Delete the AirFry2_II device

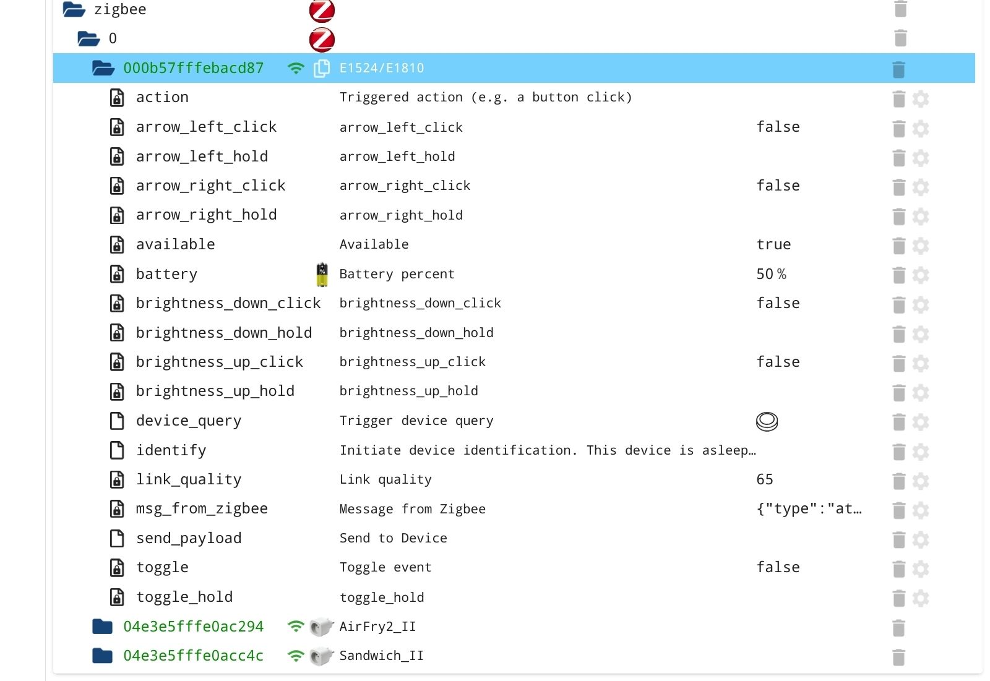[898, 628]
